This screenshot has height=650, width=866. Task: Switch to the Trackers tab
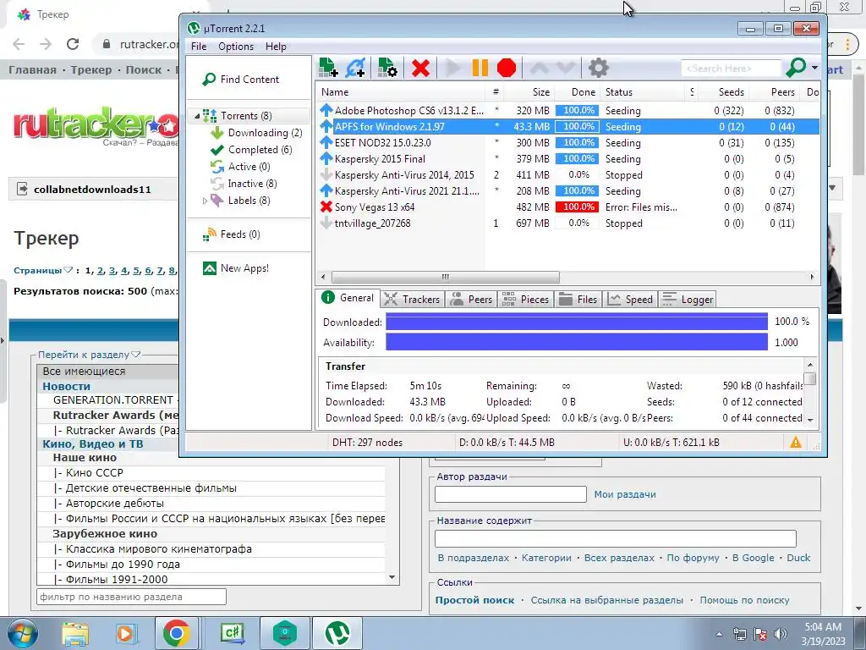pyautogui.click(x=412, y=299)
